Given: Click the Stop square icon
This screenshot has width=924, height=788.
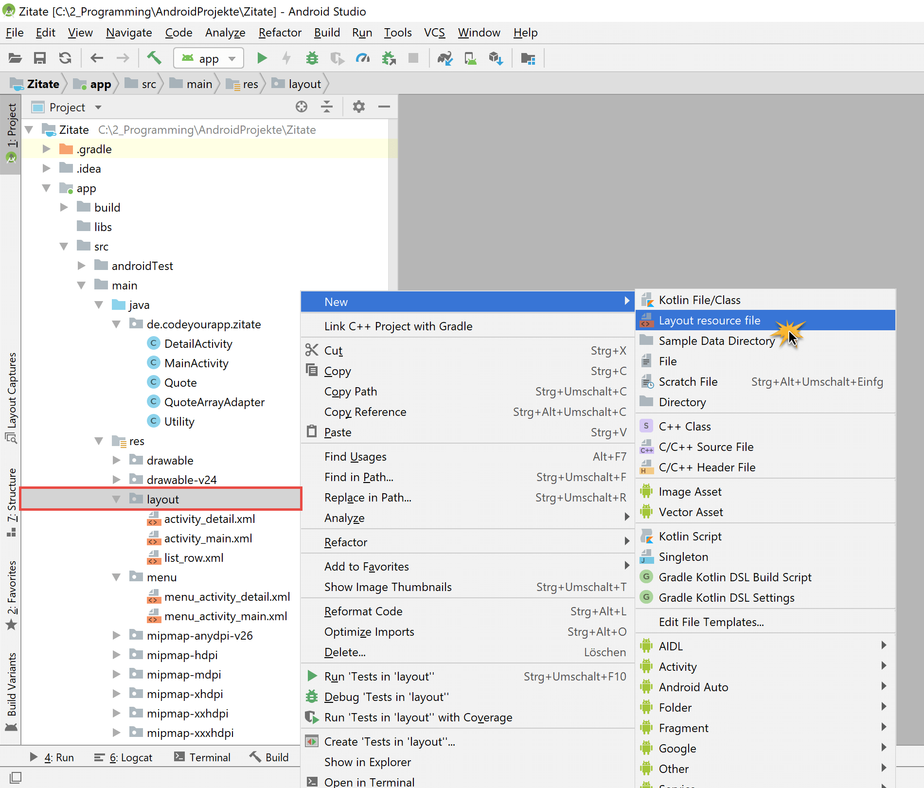Looking at the screenshot, I should [x=413, y=58].
